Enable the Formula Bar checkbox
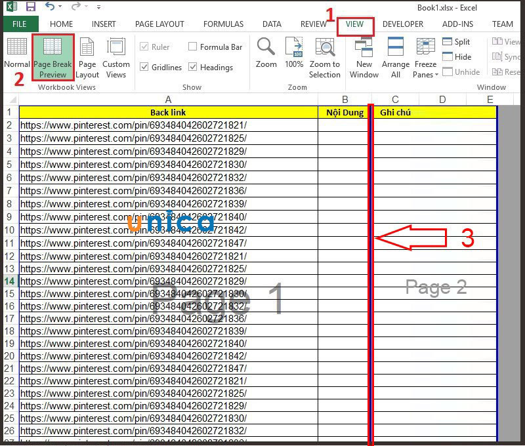Image resolution: width=525 pixels, height=446 pixels. 192,46
